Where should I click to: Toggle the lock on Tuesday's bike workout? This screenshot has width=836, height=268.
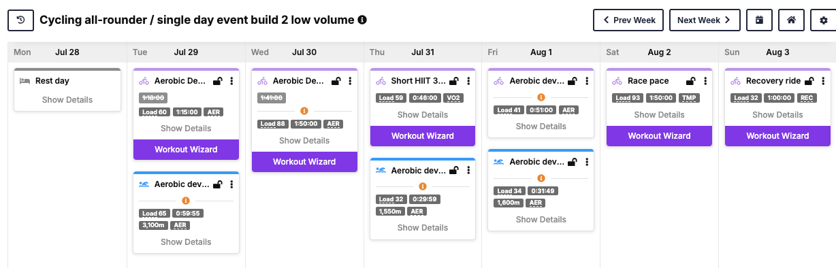click(x=218, y=81)
